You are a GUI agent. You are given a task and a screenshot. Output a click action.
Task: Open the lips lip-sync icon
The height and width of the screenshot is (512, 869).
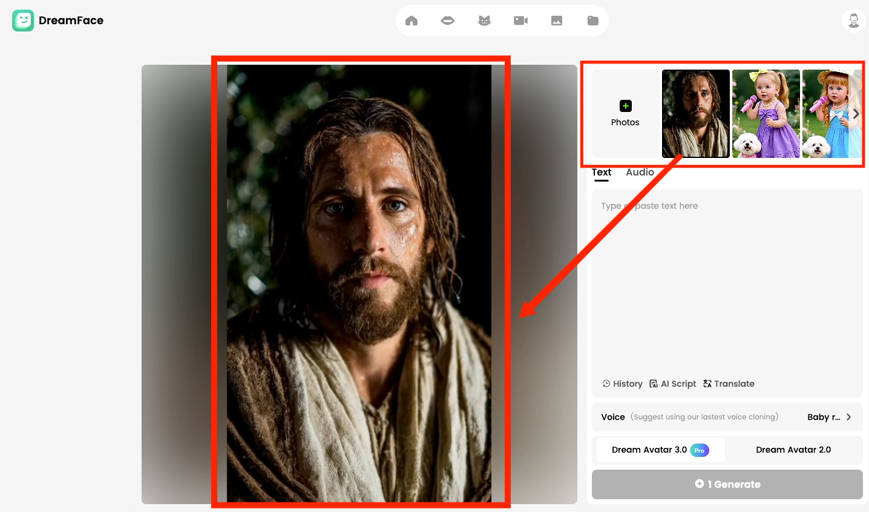pyautogui.click(x=448, y=21)
